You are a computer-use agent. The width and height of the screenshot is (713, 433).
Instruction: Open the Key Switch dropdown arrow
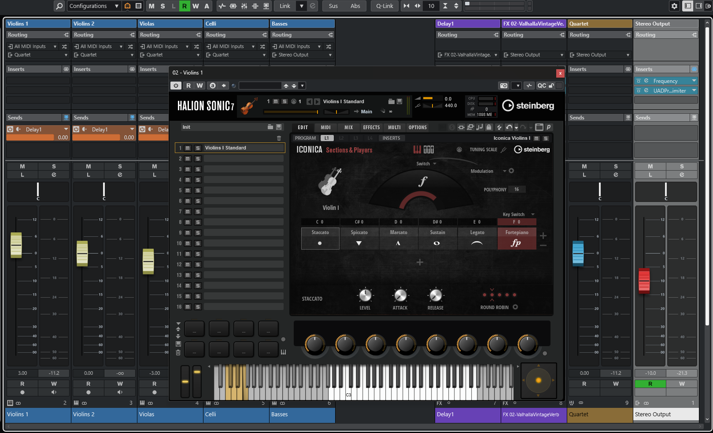tap(532, 214)
